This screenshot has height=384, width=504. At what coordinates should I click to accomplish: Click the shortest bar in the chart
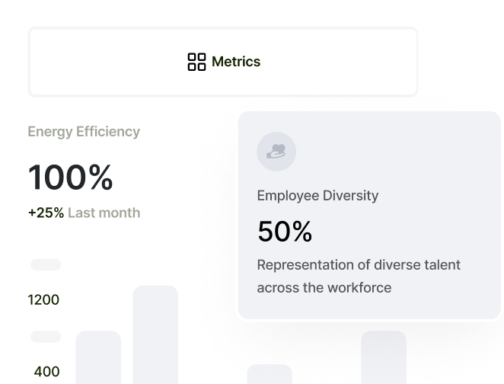point(270,373)
